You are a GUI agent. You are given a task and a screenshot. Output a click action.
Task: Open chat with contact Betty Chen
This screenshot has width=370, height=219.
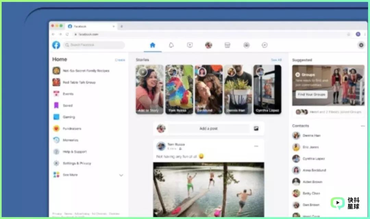(x=306, y=193)
